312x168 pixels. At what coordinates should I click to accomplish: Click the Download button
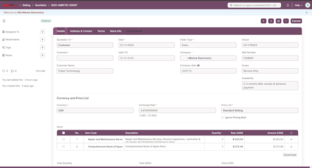(290, 155)
